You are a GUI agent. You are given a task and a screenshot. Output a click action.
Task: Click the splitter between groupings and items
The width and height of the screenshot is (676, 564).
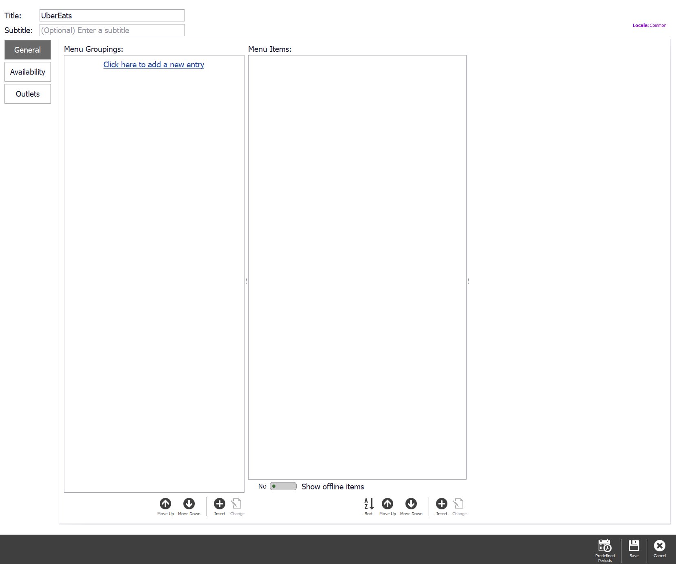point(247,281)
